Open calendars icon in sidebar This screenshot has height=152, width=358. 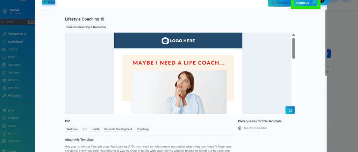[4, 65]
